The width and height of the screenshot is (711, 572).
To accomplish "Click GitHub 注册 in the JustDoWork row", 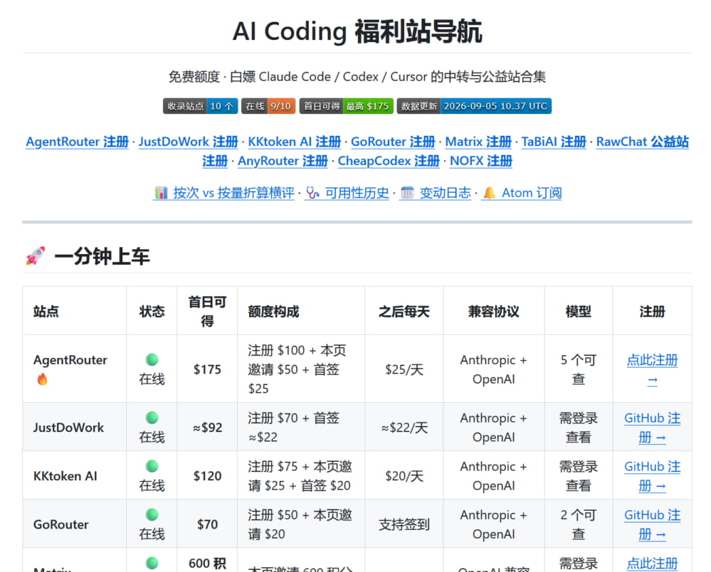I will [652, 428].
